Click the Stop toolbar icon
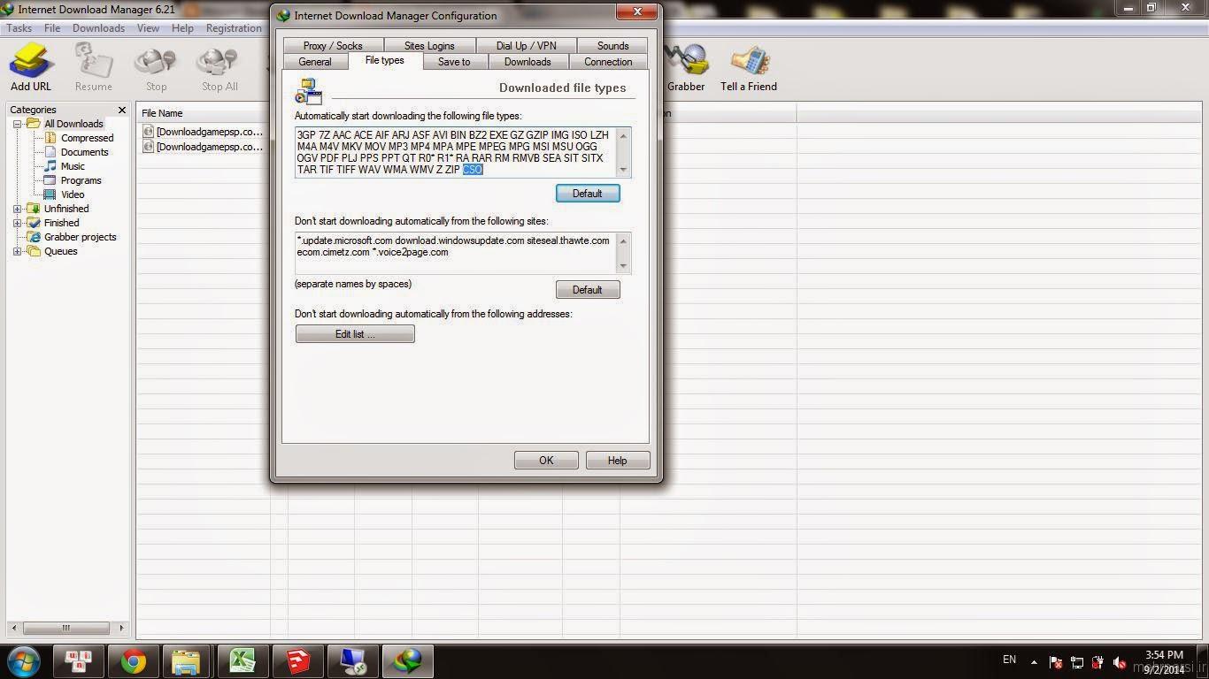The image size is (1209, 679). [156, 66]
